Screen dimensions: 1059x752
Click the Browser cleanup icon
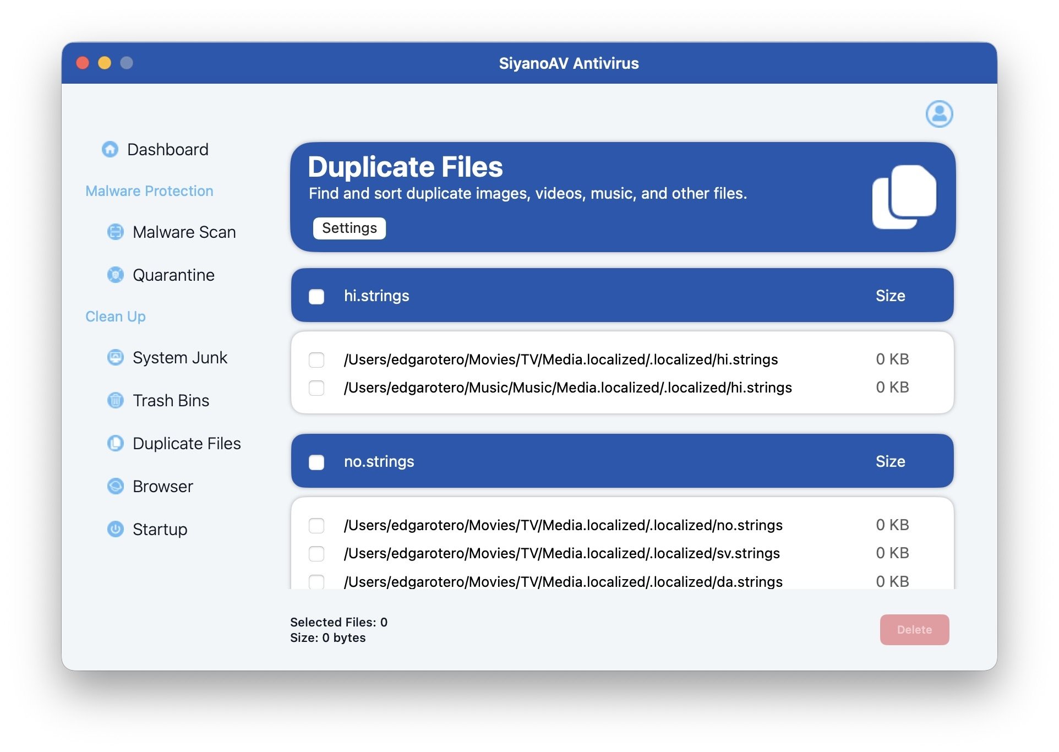pyautogui.click(x=116, y=486)
